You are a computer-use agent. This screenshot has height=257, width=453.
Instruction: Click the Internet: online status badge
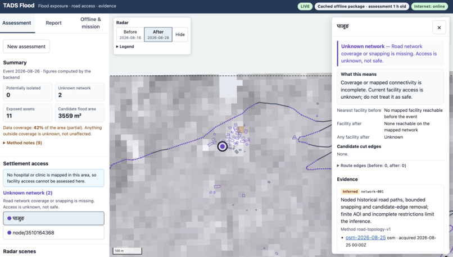point(429,6)
